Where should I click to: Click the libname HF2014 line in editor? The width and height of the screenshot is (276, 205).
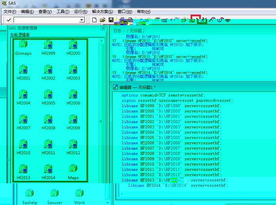click(178, 185)
